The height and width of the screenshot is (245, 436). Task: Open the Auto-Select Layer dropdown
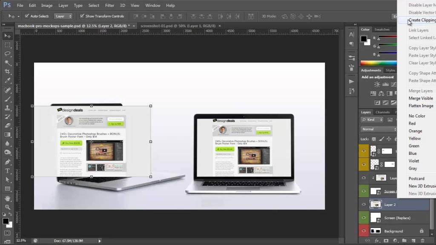click(x=63, y=16)
